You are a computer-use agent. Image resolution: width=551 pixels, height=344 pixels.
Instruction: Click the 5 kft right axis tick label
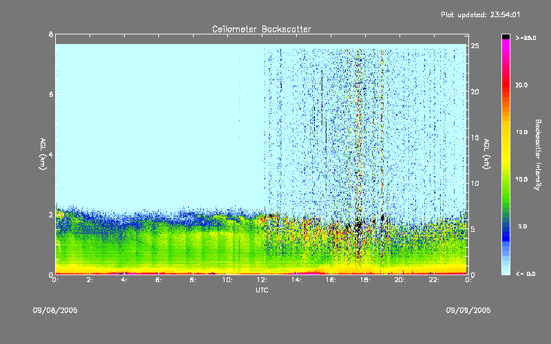tap(473, 229)
